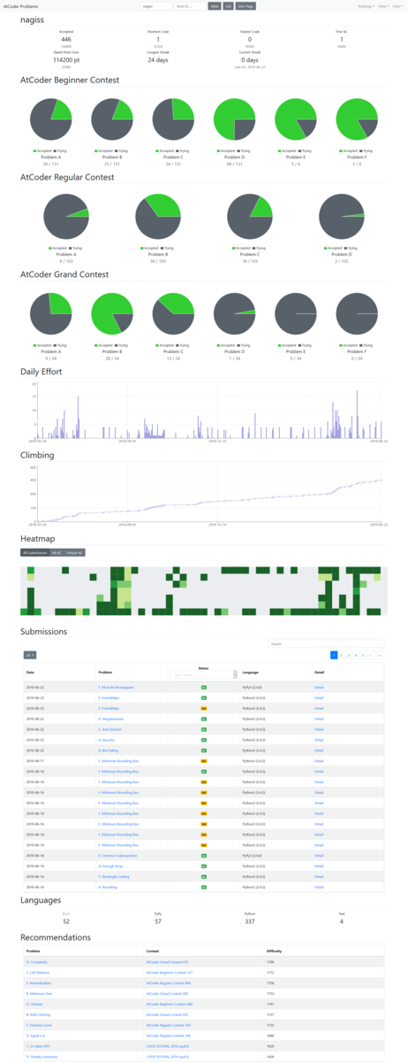The image size is (408, 1062).
Task: Click the Python language count 337
Action: [248, 921]
